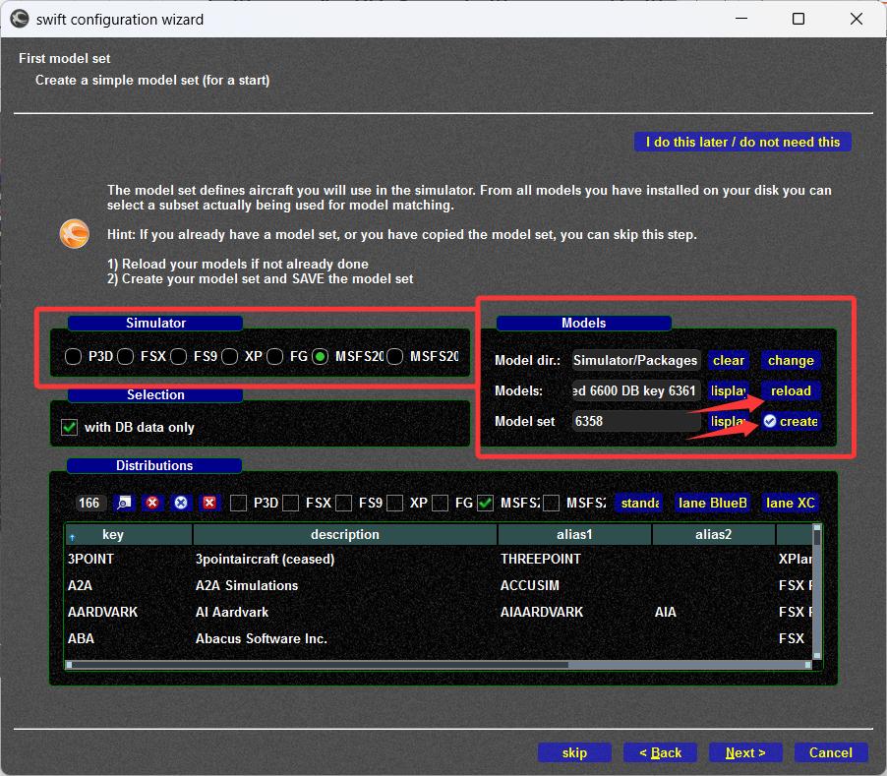Click the swift app icon in the title bar
Viewport: 887px width, 776px height.
click(20, 19)
